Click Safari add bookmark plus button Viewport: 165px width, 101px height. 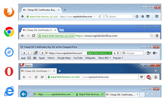[x=42, y=53]
